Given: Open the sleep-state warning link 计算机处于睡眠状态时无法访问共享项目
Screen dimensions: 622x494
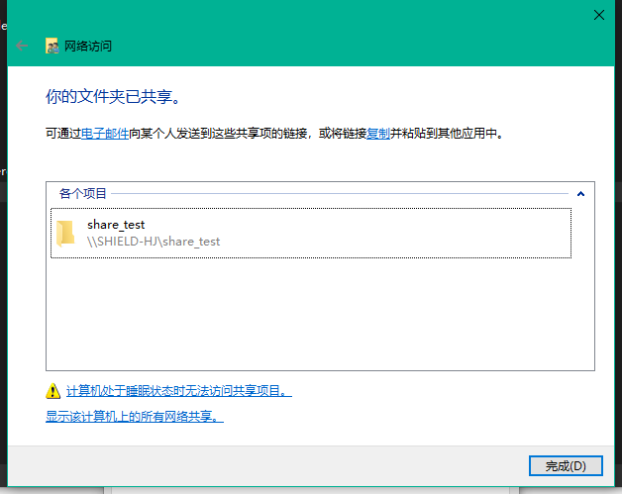Looking at the screenshot, I should pyautogui.click(x=179, y=391).
